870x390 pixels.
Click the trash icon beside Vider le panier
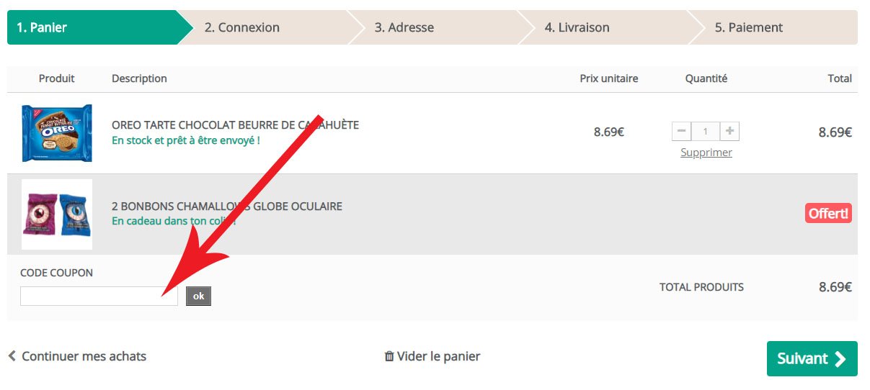389,356
